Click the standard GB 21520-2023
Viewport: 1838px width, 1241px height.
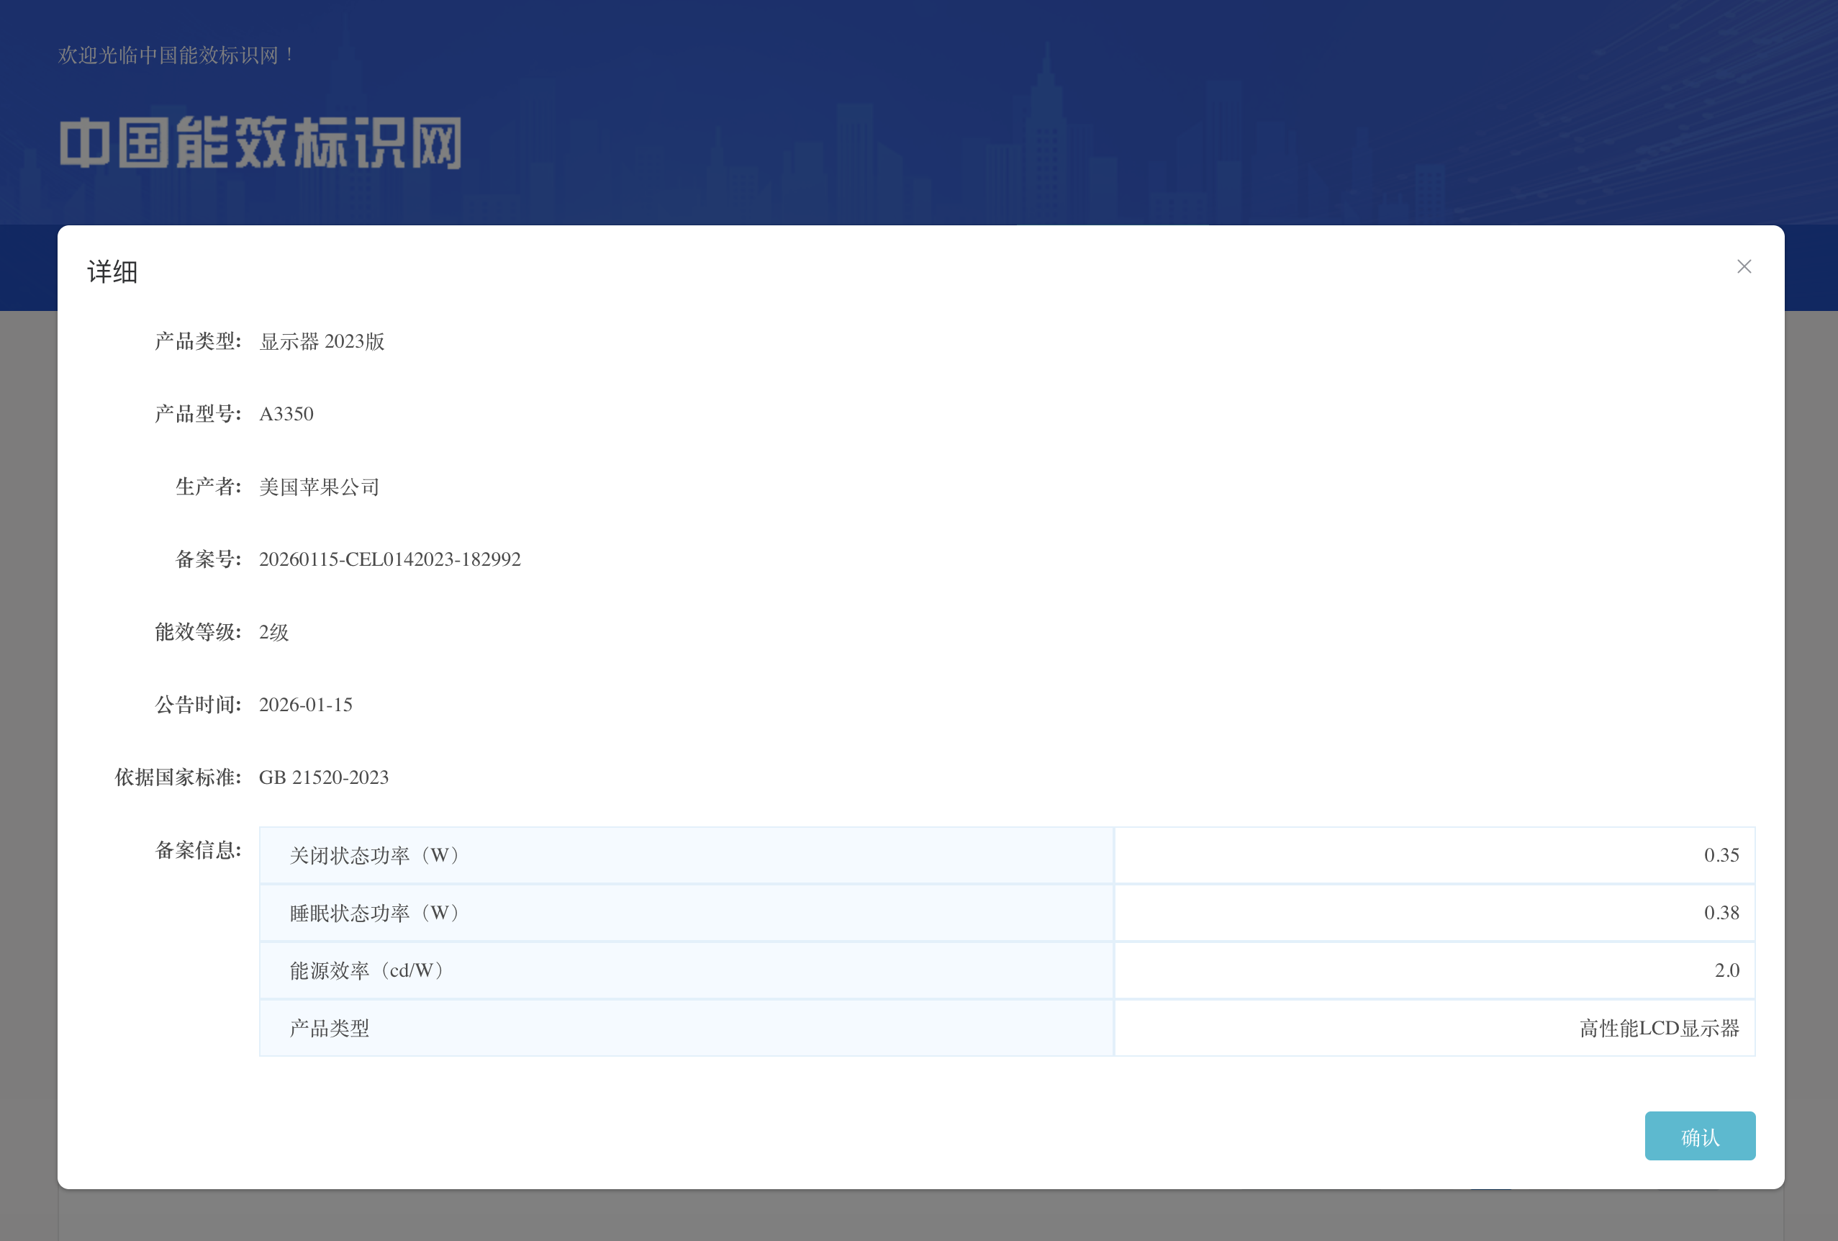(x=323, y=777)
